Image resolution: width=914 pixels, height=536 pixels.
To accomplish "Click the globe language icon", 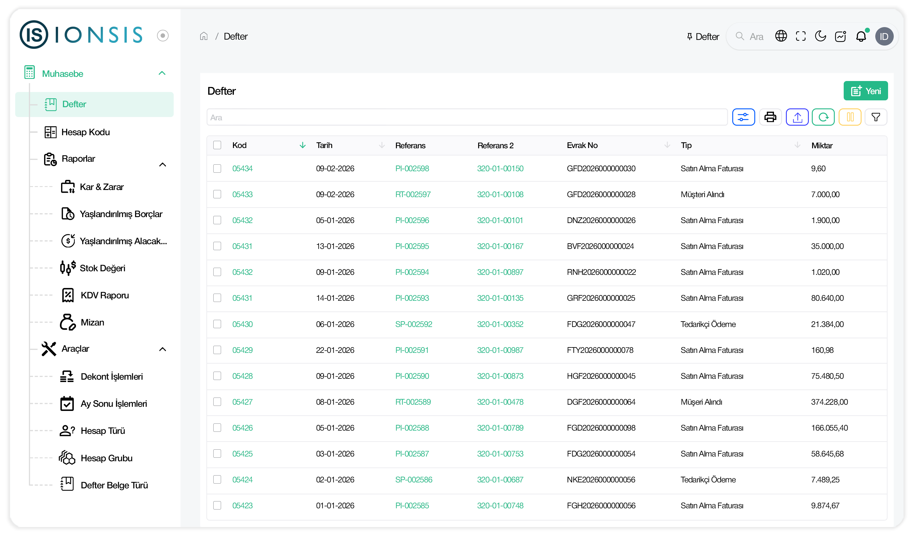I will point(781,36).
